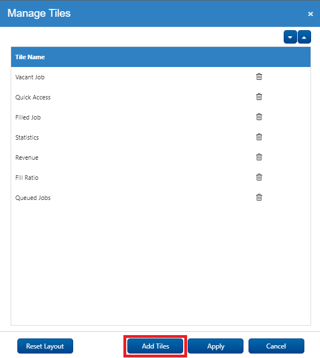Click trash icon for Statistics tile
This screenshot has width=320, height=358.
click(x=259, y=137)
